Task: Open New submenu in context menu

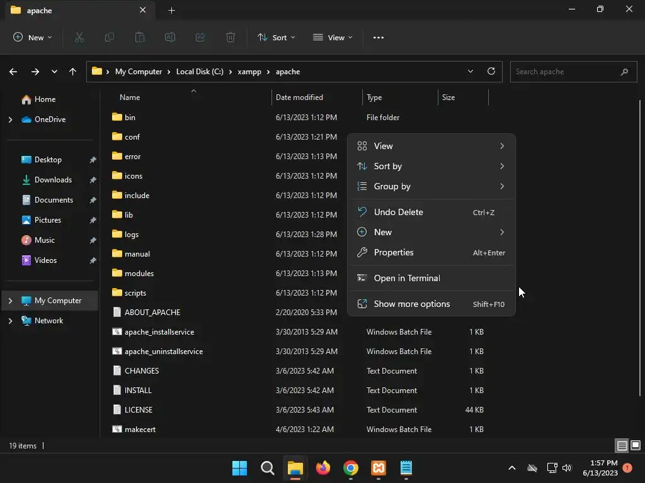Action: pyautogui.click(x=431, y=233)
